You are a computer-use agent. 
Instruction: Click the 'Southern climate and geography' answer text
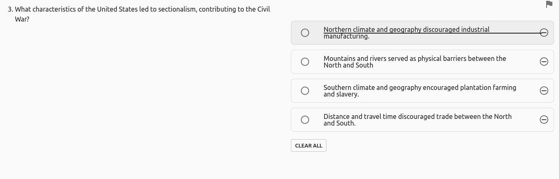pyautogui.click(x=419, y=88)
